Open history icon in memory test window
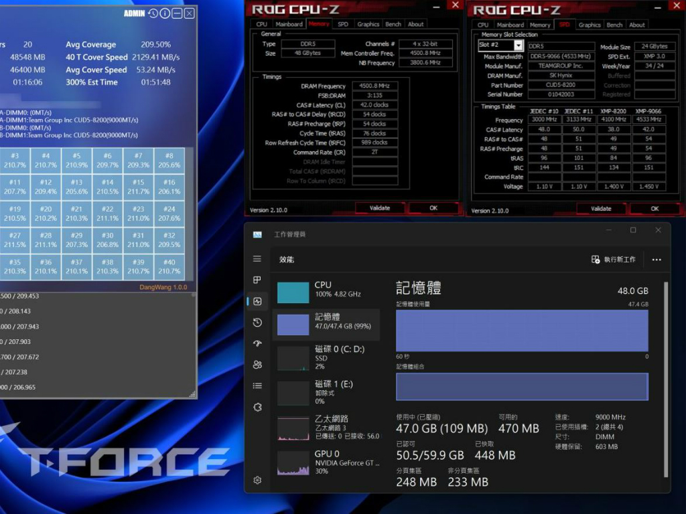Image resolution: width=686 pixels, height=514 pixels. tap(153, 13)
